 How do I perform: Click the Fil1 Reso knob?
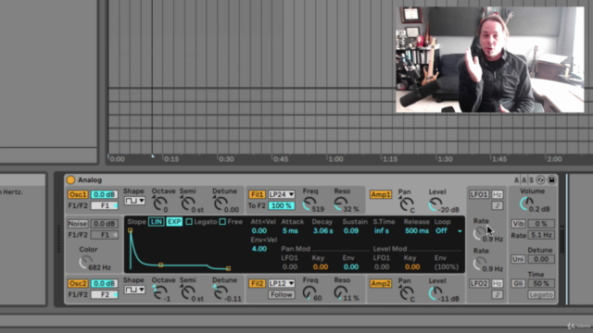(x=341, y=203)
